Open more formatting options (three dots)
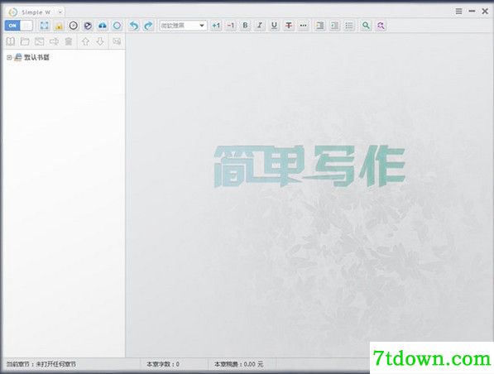Image resolution: width=494 pixels, height=374 pixels. 303,26
